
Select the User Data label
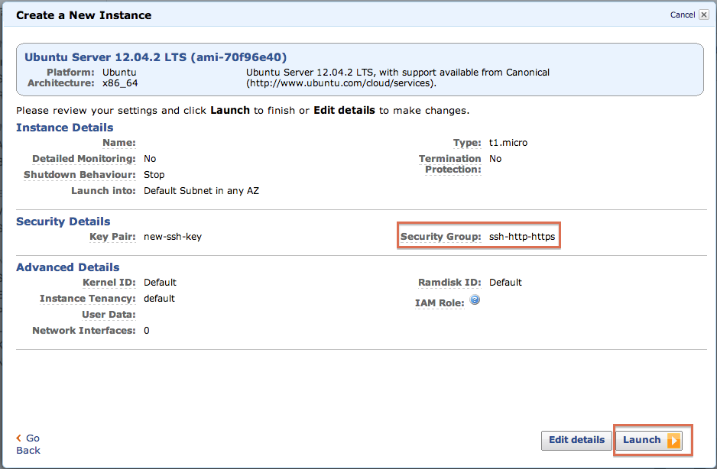pyautogui.click(x=109, y=315)
